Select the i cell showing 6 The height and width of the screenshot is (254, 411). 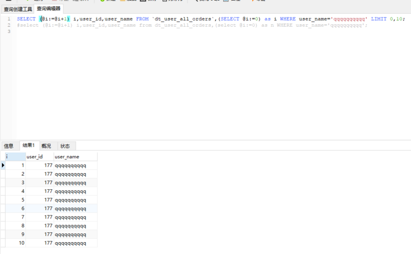(15, 208)
